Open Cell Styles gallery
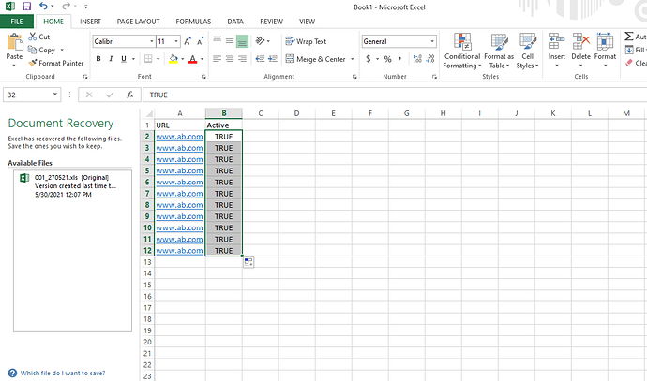Screen dimensions: 647x381 527,51
